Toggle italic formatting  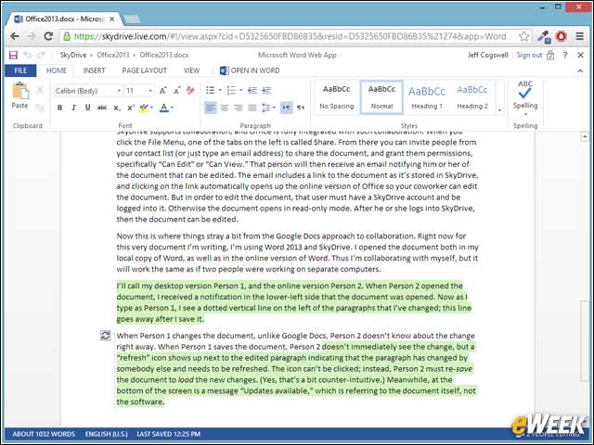click(x=73, y=108)
